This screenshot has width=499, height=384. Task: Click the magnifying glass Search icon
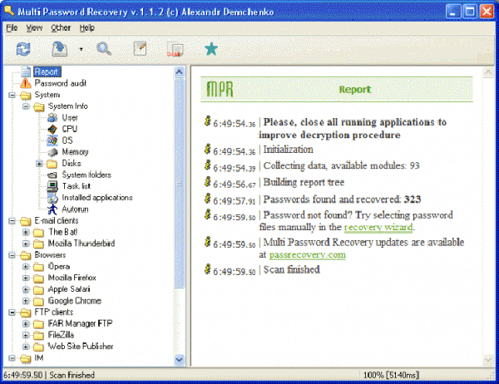click(x=104, y=49)
